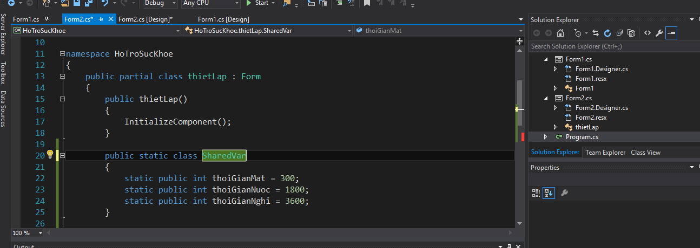This screenshot has height=248, width=700.
Task: Close the Form2.cs* tab
Action: [x=111, y=19]
